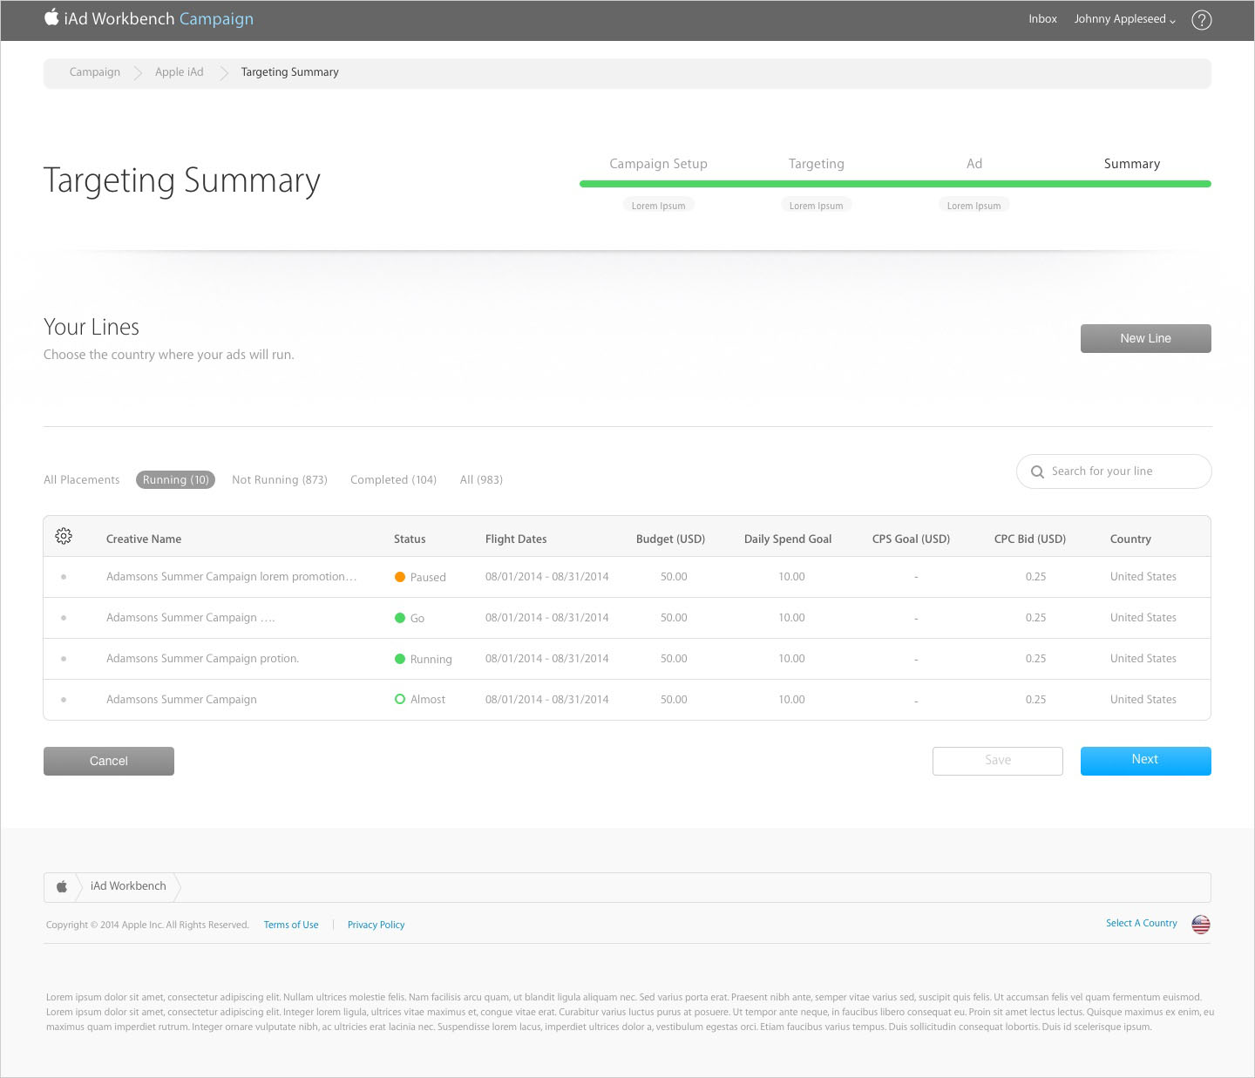The width and height of the screenshot is (1255, 1078).
Task: Open the Select A Country chooser
Action: [1141, 923]
